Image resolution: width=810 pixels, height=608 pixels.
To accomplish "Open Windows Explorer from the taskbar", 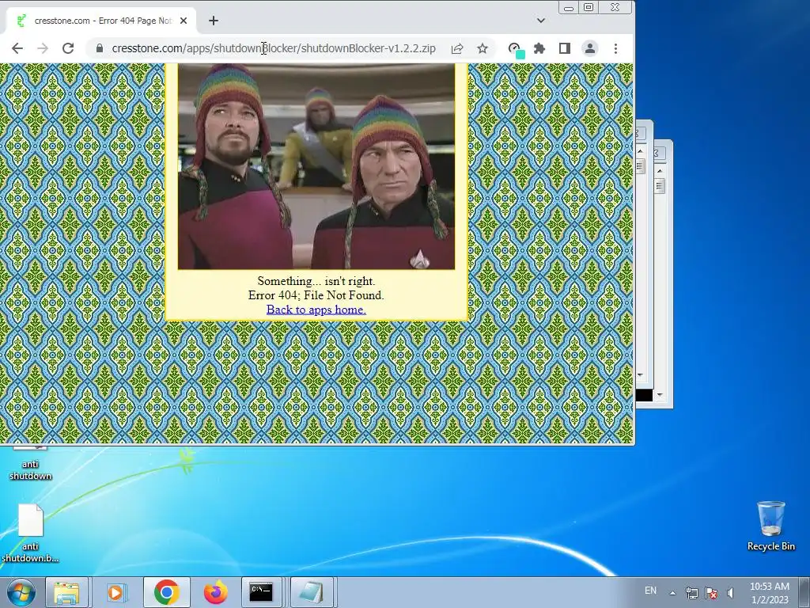I will click(66, 592).
